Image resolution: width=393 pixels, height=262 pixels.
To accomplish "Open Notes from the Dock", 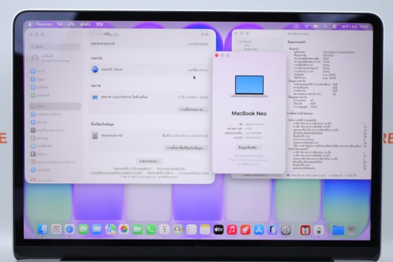I will (x=205, y=230).
